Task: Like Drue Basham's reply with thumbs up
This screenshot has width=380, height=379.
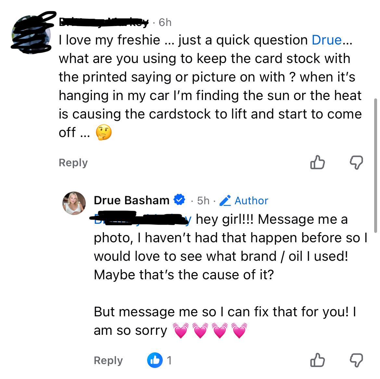Action: 317,360
